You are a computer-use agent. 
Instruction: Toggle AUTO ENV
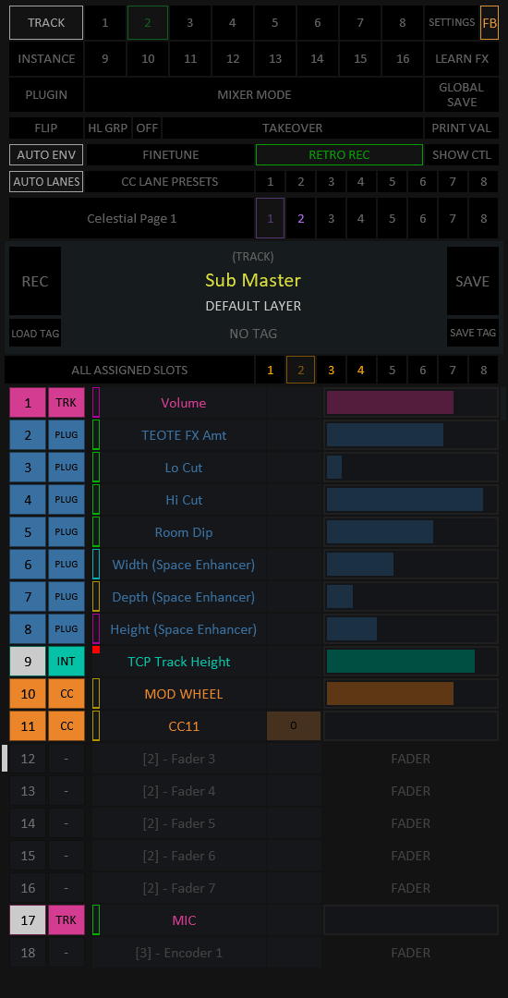[x=46, y=154]
